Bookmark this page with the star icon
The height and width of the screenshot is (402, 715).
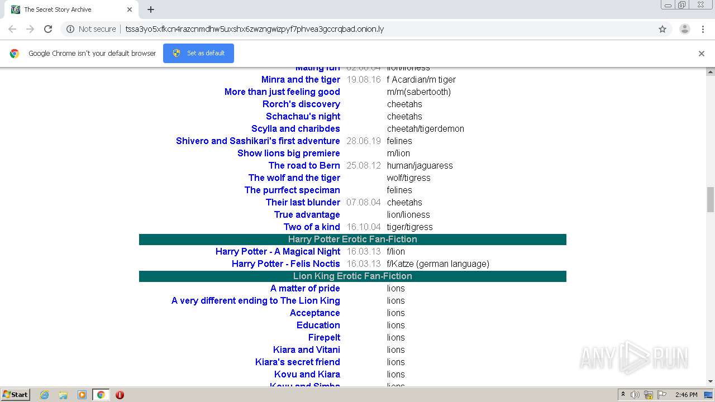click(662, 29)
